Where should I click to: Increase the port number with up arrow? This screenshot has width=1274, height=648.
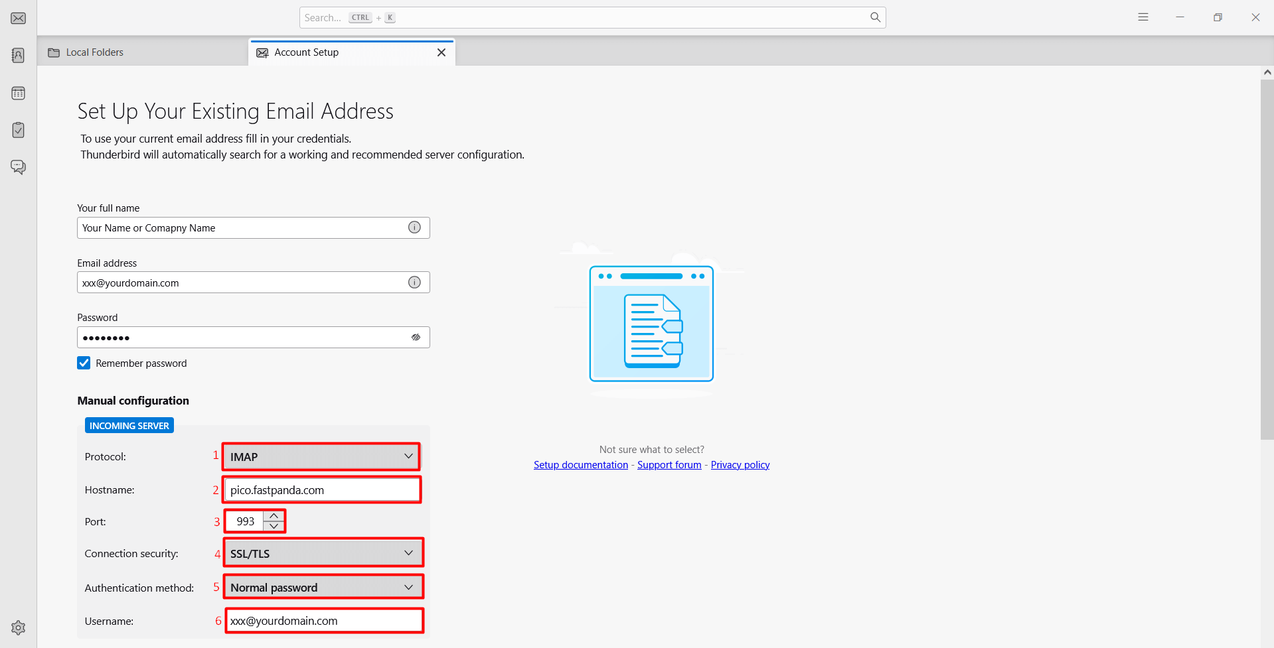tap(274, 516)
